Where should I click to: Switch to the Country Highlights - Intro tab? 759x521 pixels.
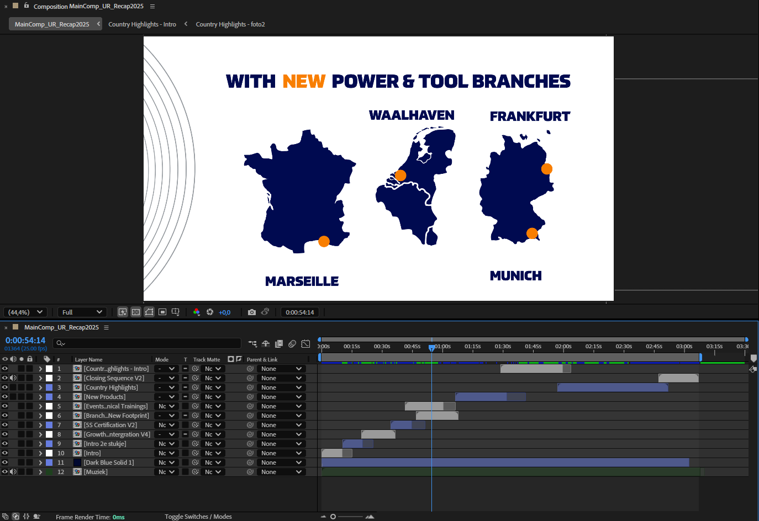point(142,24)
